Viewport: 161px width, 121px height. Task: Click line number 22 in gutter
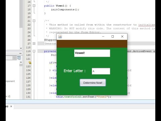[29, 25]
